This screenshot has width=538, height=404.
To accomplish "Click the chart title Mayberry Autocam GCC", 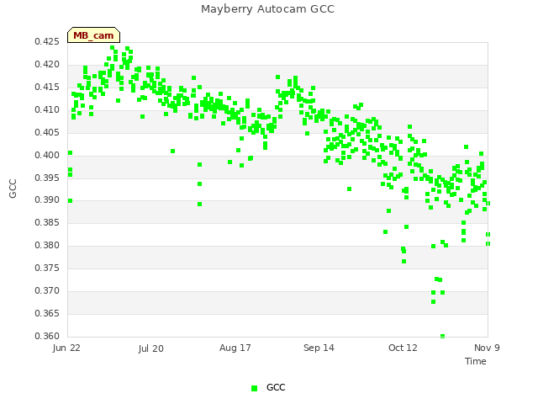I will [267, 9].
